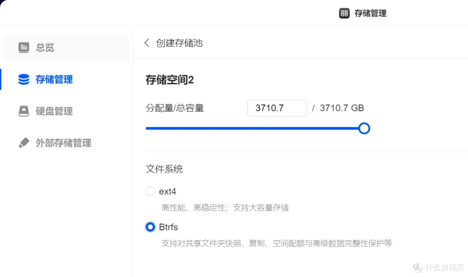Click the 存储空间2 heading
This screenshot has height=277, width=468.
tap(169, 80)
